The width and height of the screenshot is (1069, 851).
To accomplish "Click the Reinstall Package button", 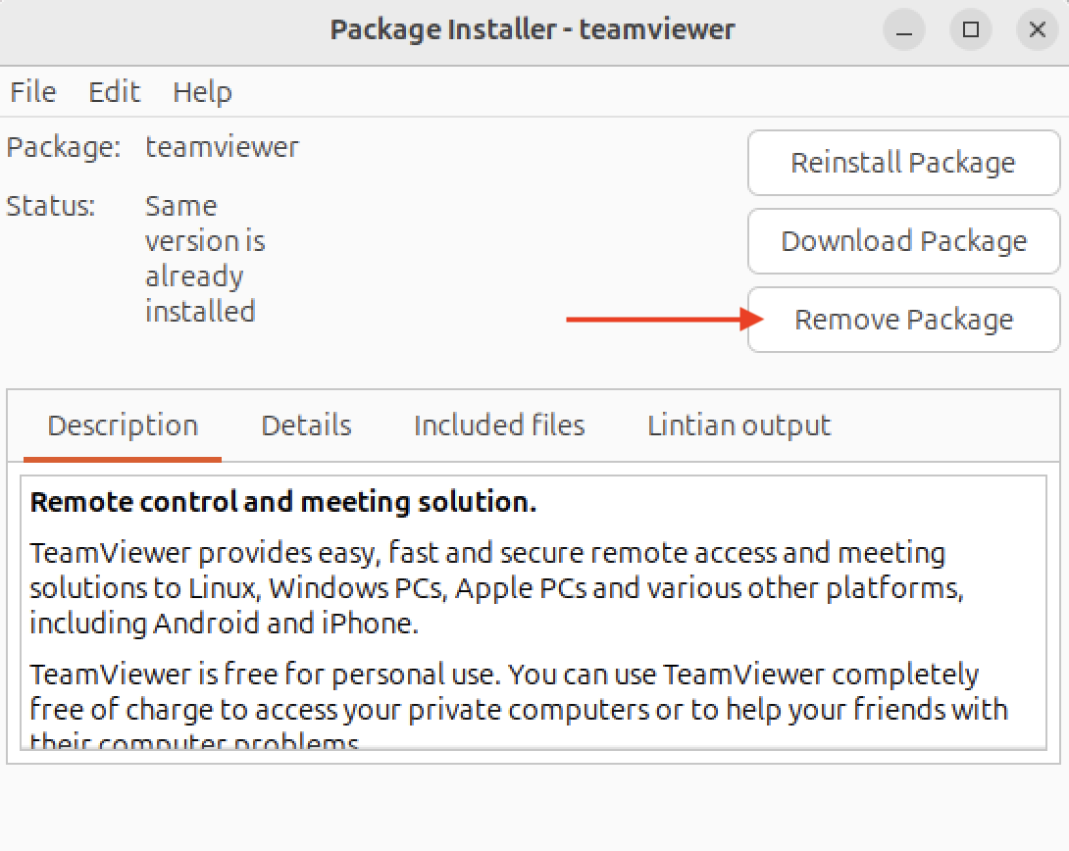I will (902, 163).
